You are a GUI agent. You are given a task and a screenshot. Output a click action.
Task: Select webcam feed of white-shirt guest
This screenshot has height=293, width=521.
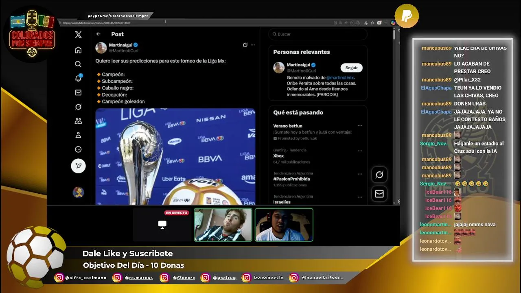click(x=284, y=225)
